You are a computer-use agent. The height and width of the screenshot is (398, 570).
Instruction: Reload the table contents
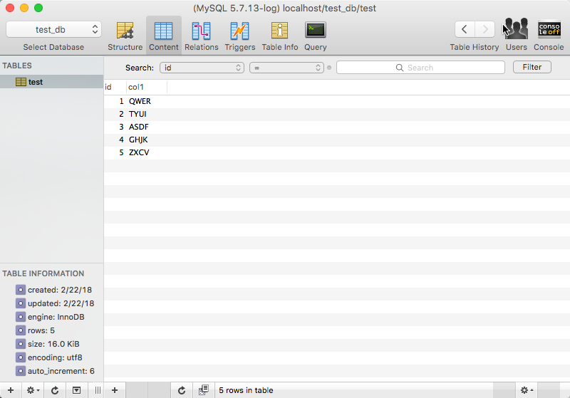point(182,390)
